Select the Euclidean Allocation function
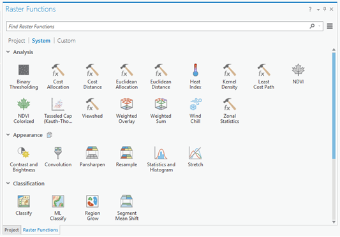Screen dimensions: 340x237 [127, 76]
